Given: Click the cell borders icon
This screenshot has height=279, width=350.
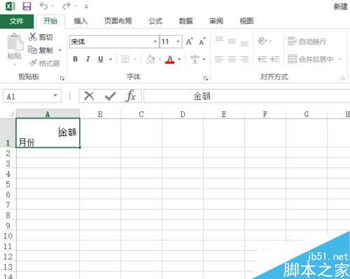Looking at the screenshot, I should pyautogui.click(x=125, y=59).
